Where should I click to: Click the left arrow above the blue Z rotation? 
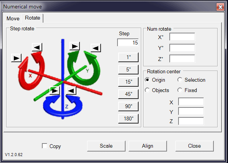(x=71, y=91)
